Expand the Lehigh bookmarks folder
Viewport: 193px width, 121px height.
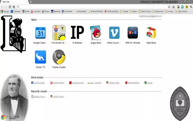[x=124, y=11]
